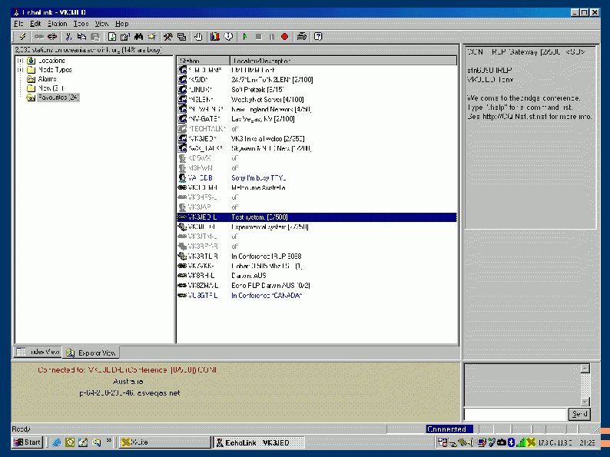Click the green play button in toolbar
The width and height of the screenshot is (610, 457).
[245, 36]
